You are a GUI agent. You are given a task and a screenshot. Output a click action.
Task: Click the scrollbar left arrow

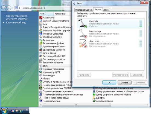pos(40,105)
